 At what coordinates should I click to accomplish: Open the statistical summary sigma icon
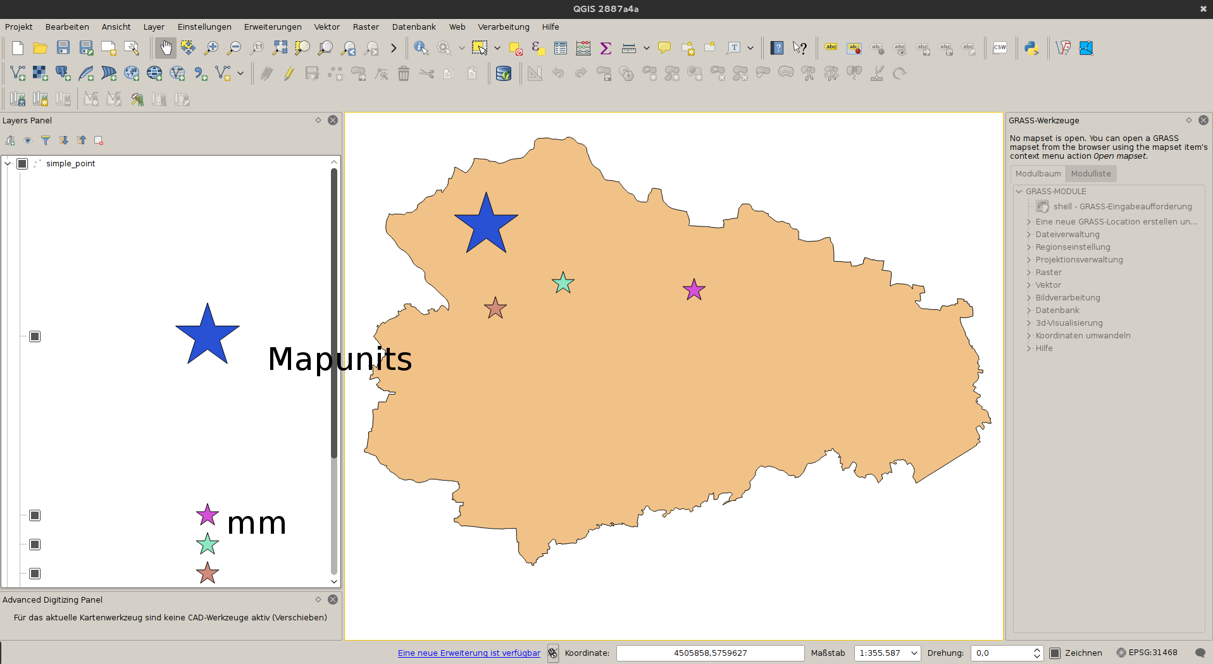point(606,48)
